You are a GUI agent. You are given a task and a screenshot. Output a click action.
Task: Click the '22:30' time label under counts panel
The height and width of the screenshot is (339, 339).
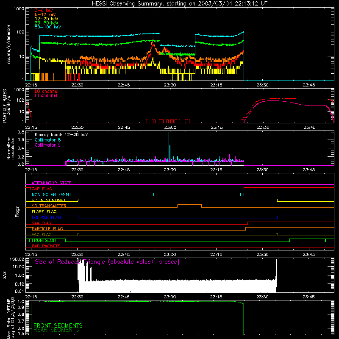pos(77,85)
